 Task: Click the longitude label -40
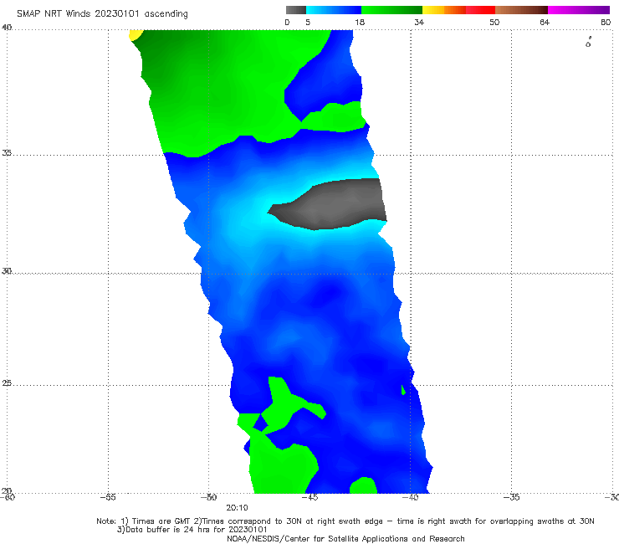pos(410,497)
